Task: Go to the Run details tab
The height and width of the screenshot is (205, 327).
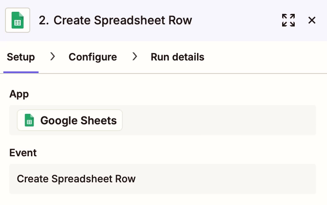Action: click(177, 57)
